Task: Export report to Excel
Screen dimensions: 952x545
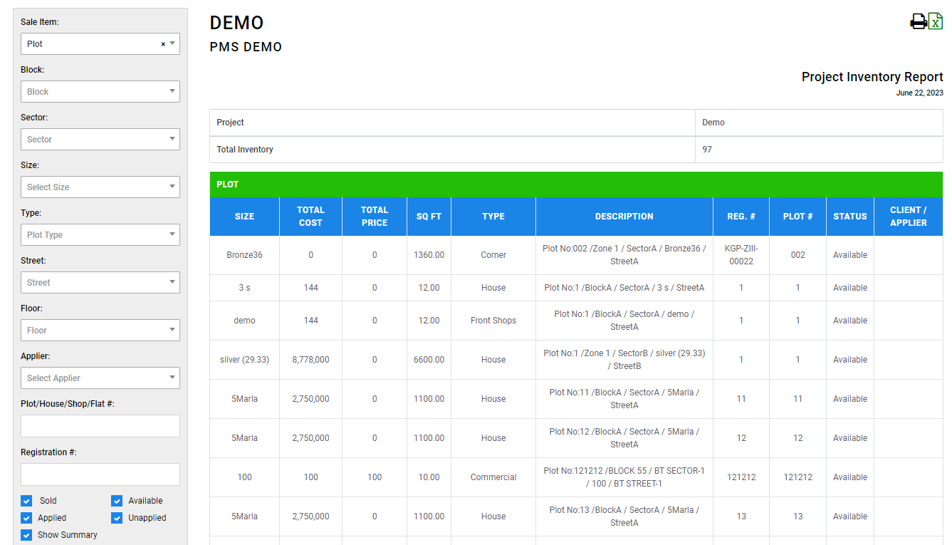Action: (x=936, y=21)
